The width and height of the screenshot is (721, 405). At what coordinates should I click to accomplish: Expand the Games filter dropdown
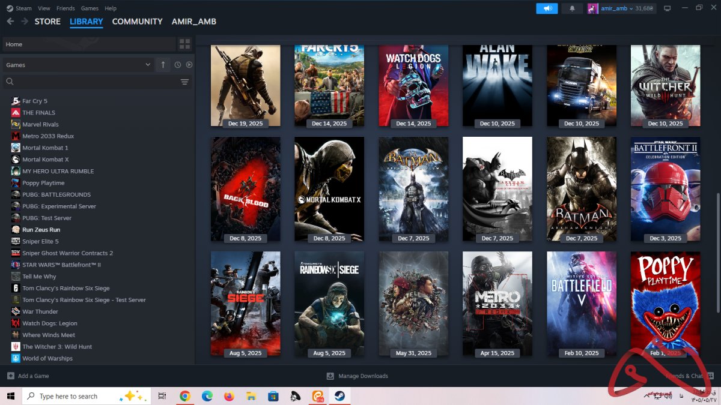(78, 65)
